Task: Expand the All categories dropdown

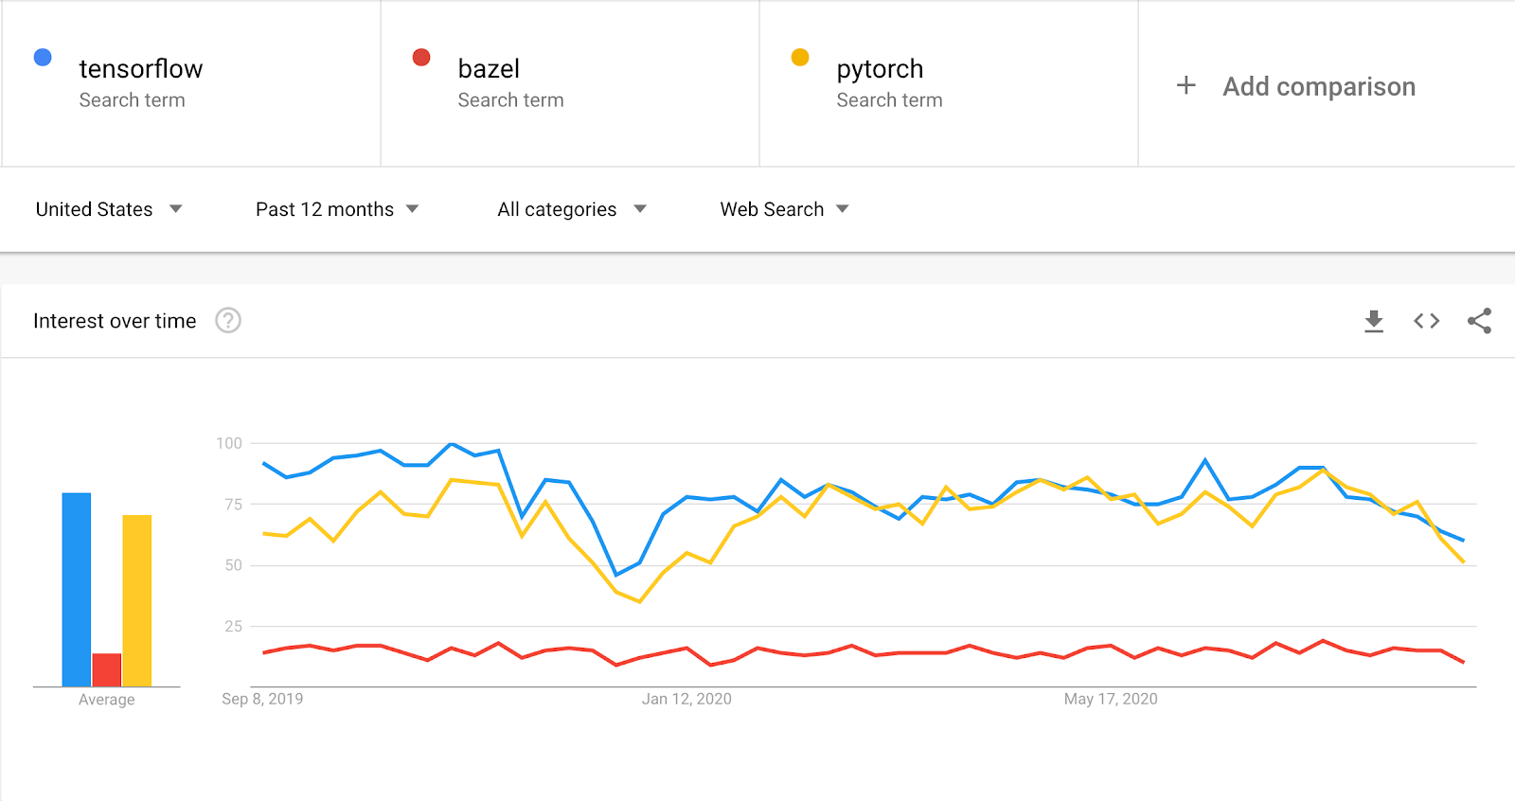Action: (570, 209)
